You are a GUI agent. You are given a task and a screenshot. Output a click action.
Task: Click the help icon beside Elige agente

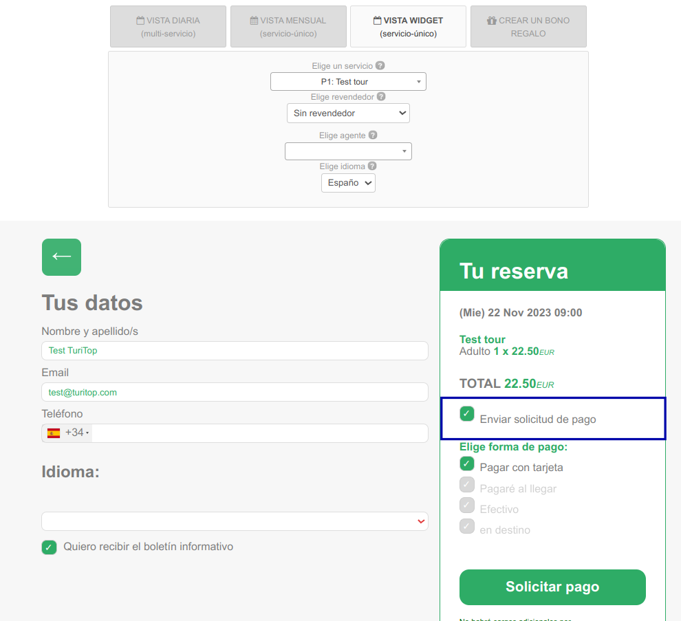[x=373, y=135]
